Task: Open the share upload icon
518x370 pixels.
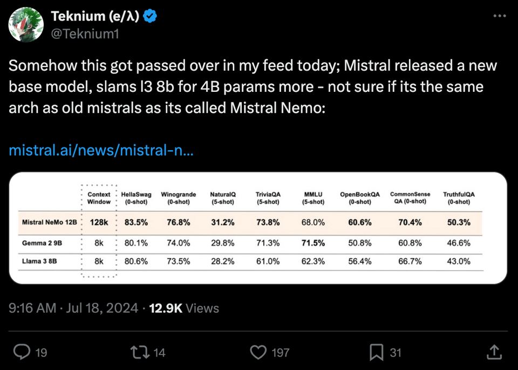Action: coord(494,353)
